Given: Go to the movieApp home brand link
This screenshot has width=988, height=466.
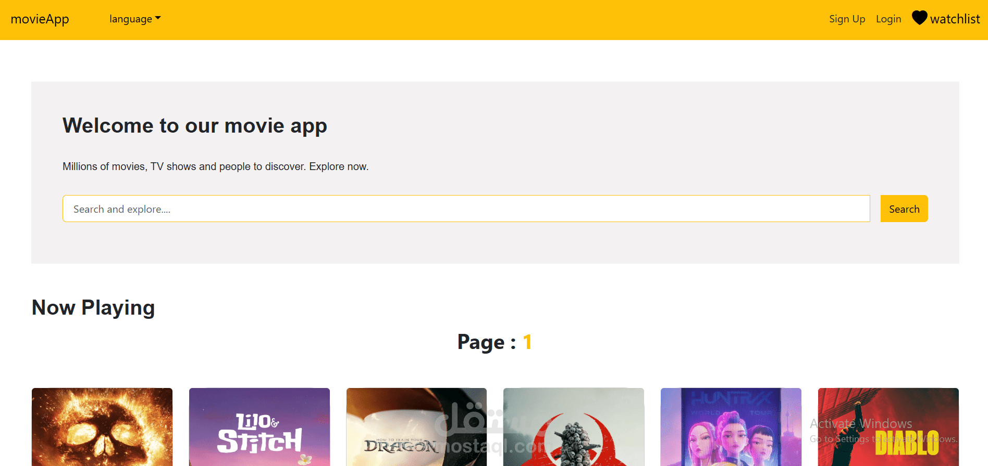Looking at the screenshot, I should tap(40, 19).
